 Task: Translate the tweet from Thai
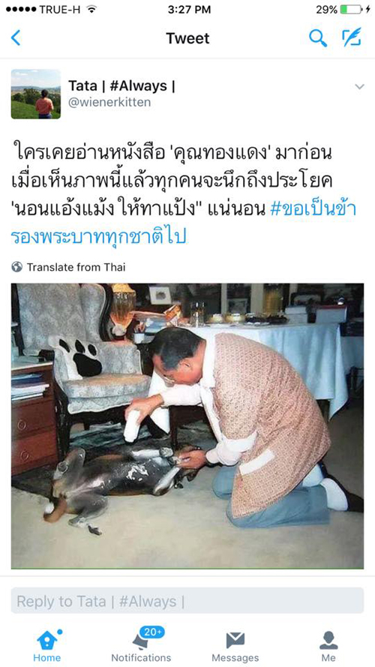(x=76, y=267)
